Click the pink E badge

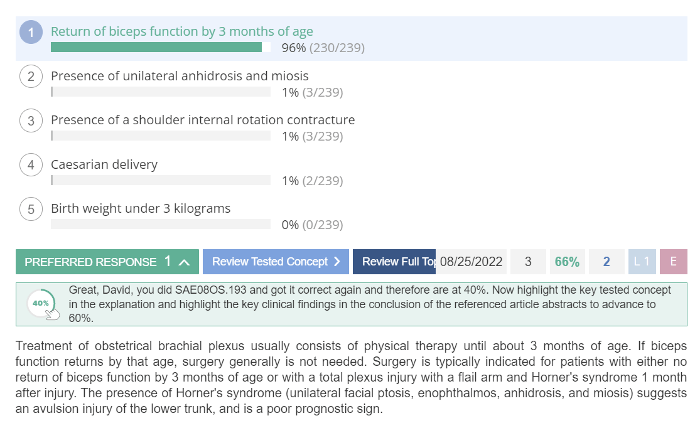[673, 262]
